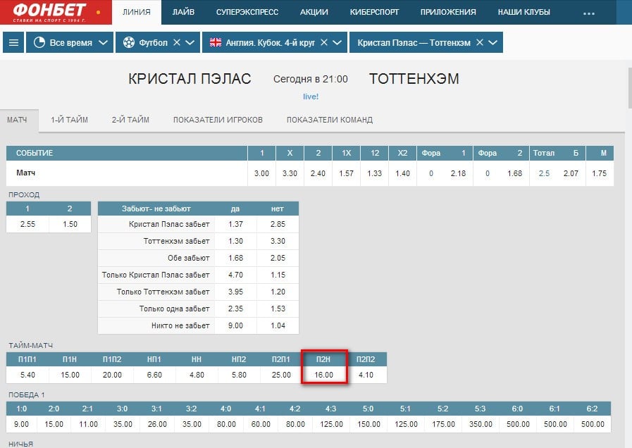Open ПОКАЗАТЕЛИ ИГРОКОВ tab
This screenshot has height=448, width=632.
click(218, 120)
